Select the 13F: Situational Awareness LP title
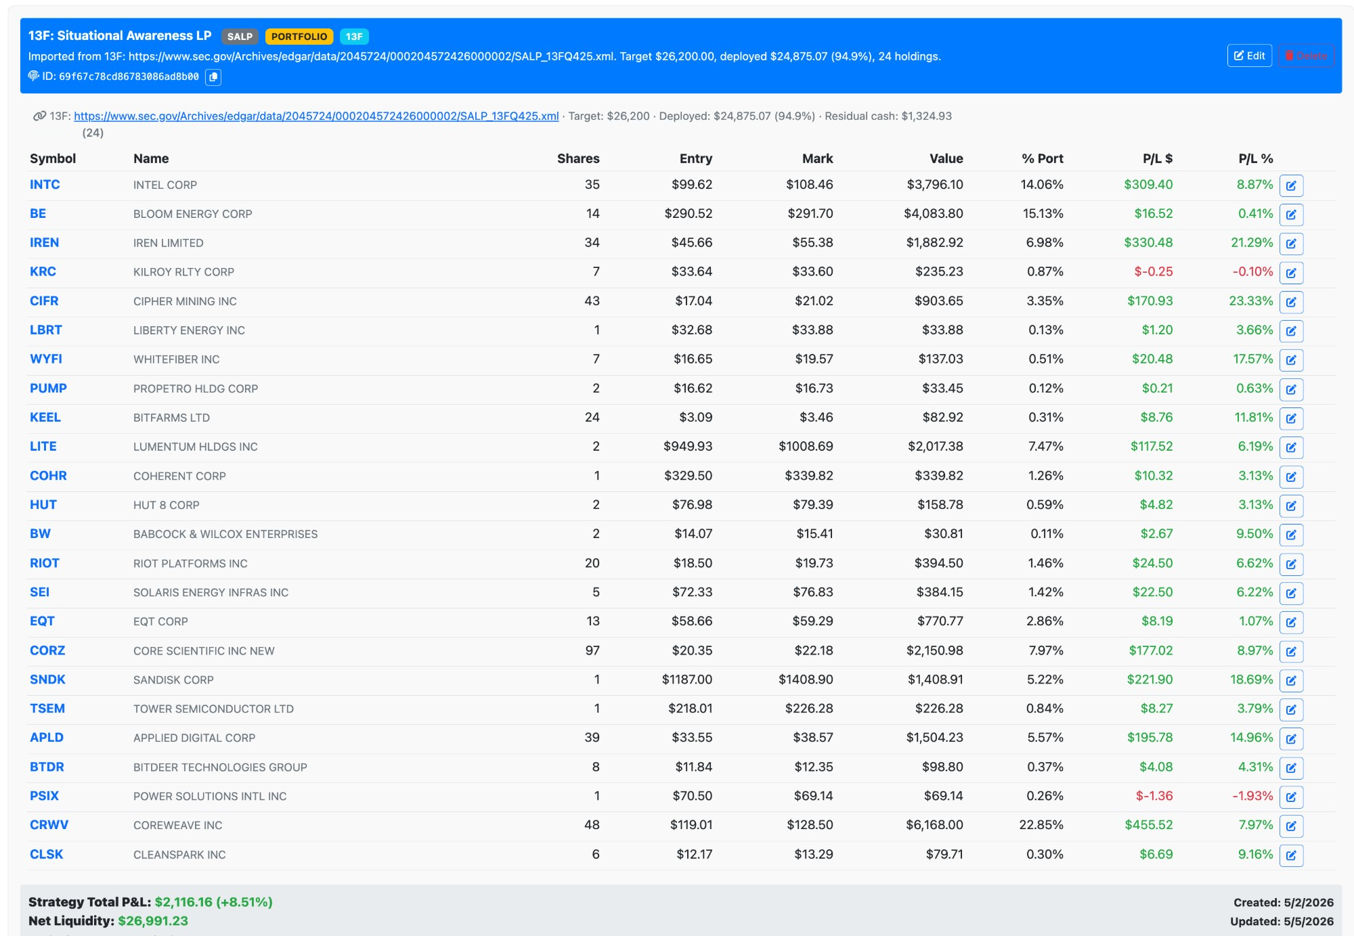Image resolution: width=1354 pixels, height=936 pixels. click(120, 35)
